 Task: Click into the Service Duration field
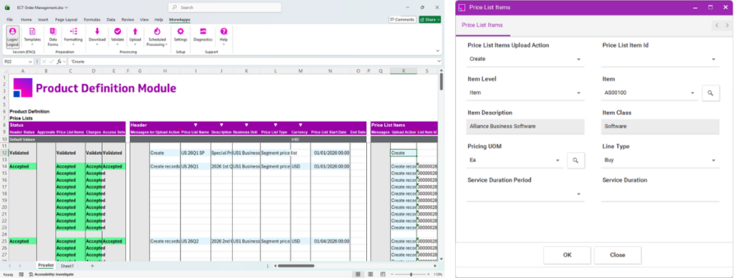point(660,194)
